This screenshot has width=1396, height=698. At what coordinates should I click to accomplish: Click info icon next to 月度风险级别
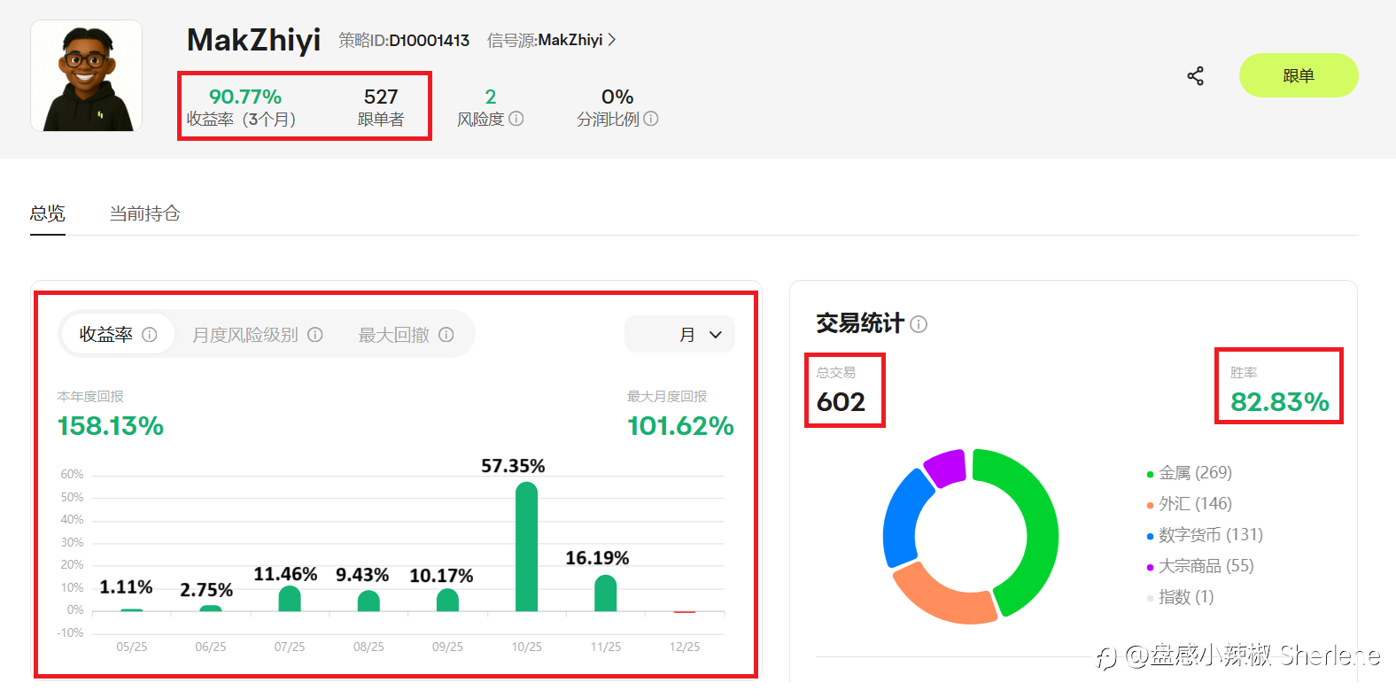[x=315, y=335]
